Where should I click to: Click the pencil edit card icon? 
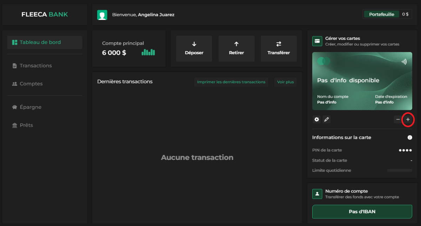326,120
